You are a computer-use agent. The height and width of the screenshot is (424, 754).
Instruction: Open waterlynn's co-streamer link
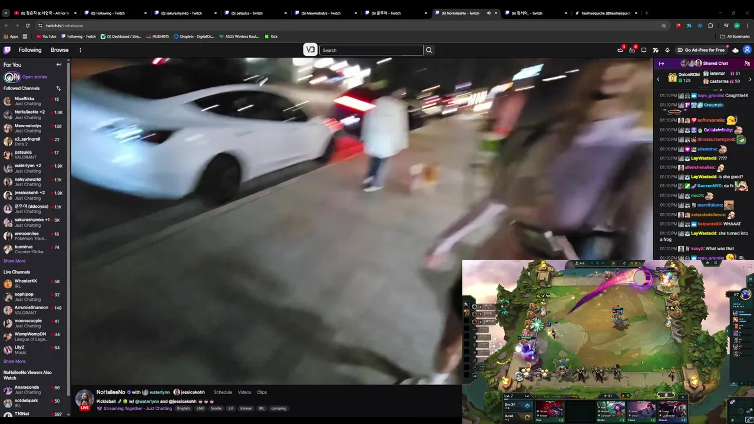(x=156, y=392)
